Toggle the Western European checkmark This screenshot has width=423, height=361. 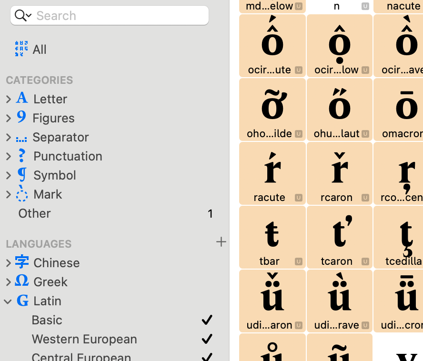coord(207,339)
